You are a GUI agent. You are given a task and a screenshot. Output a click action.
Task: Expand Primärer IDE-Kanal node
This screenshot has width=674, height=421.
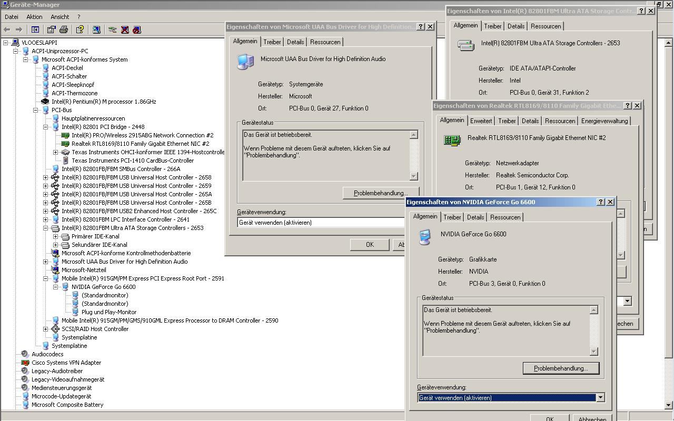(56, 236)
